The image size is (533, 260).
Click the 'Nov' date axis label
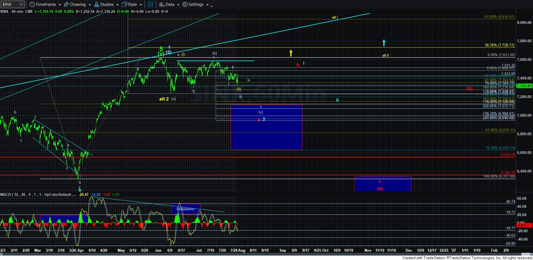coord(368,250)
